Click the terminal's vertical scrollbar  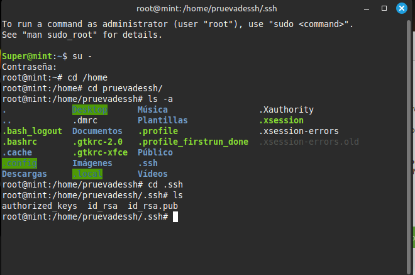pos(409,147)
